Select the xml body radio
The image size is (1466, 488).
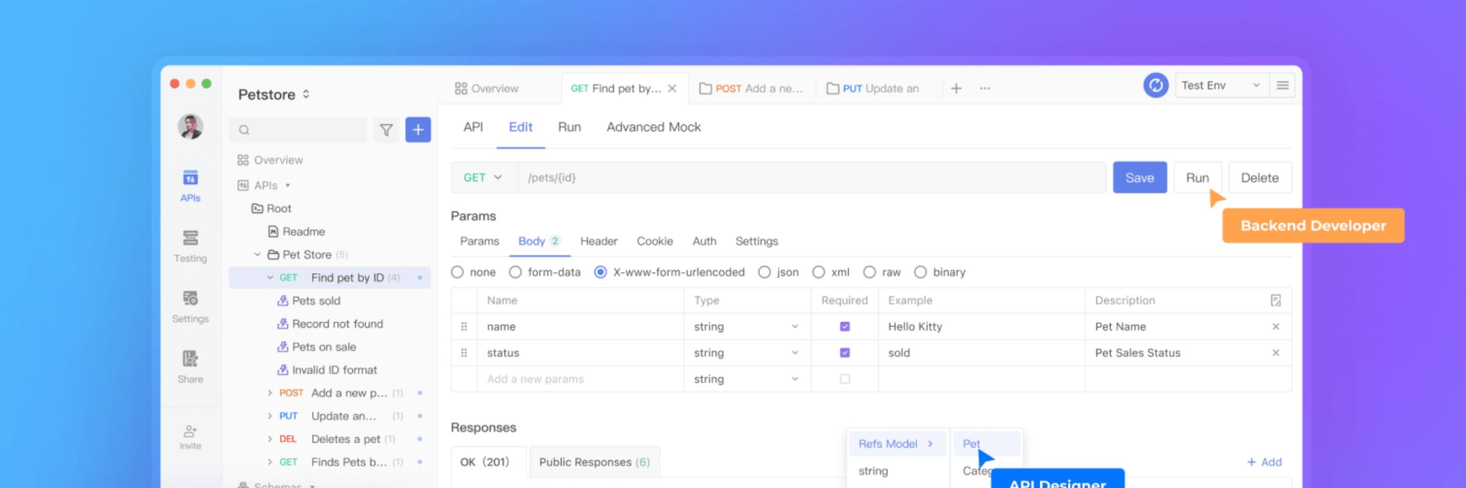tap(819, 272)
